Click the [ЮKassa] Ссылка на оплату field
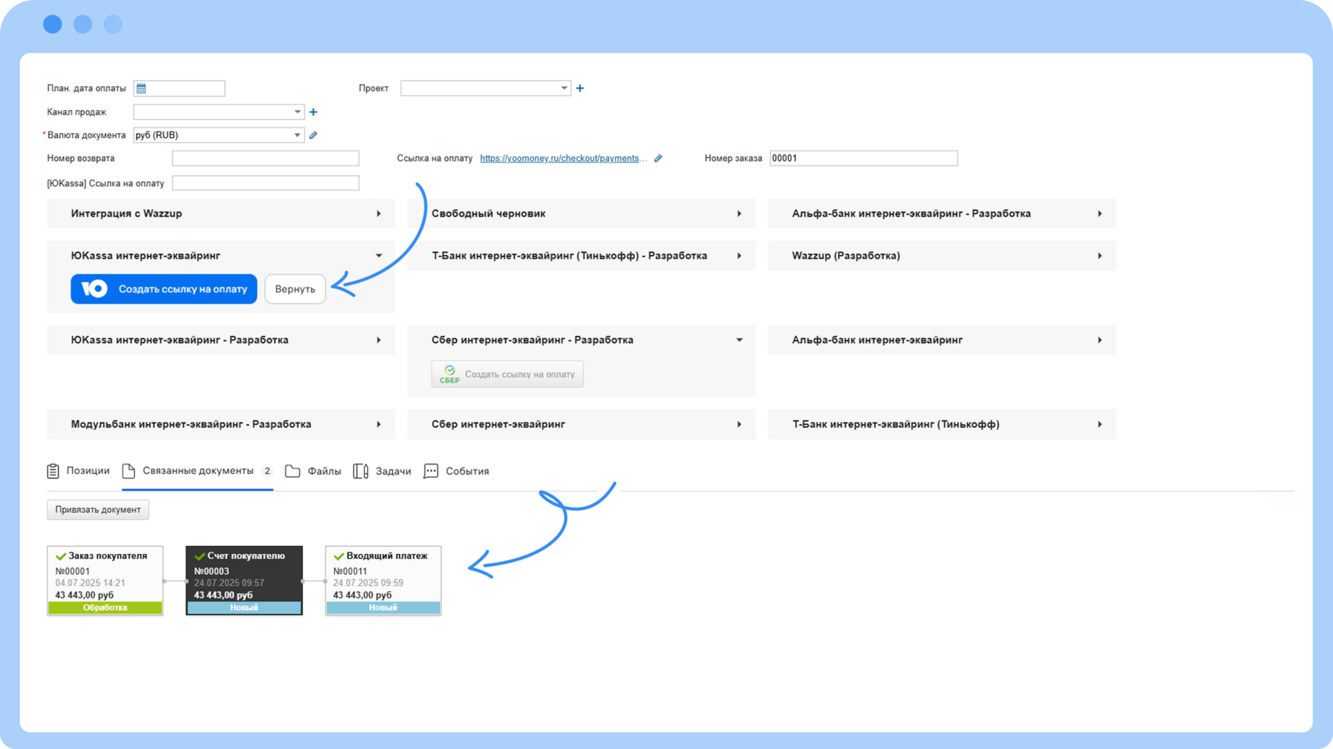 (265, 183)
